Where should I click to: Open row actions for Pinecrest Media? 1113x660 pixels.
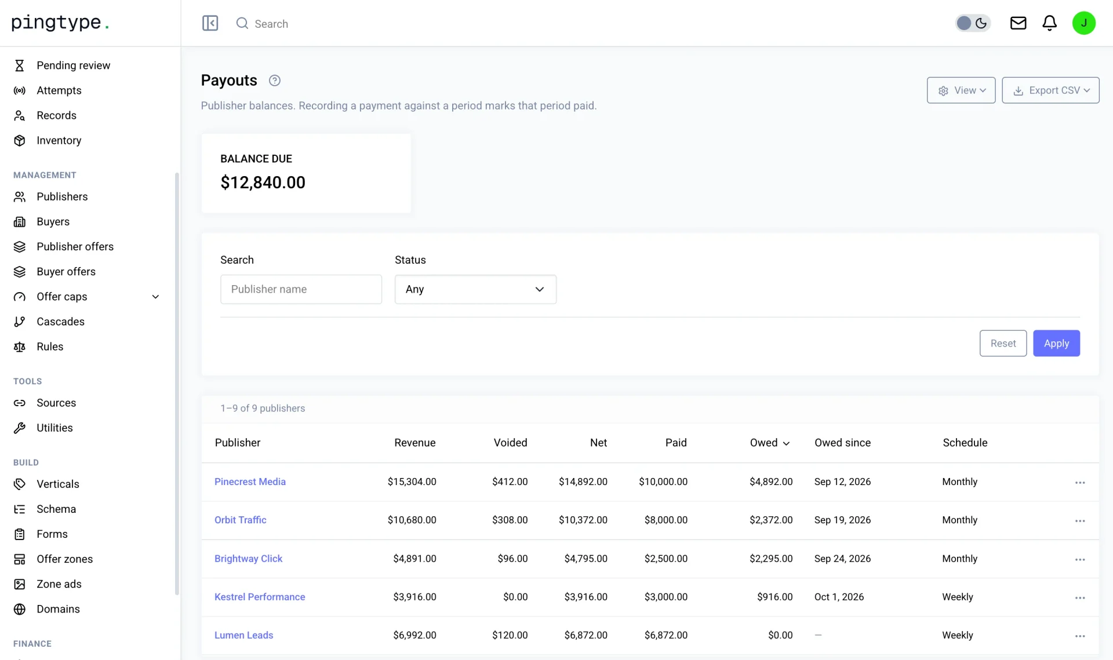[1079, 482]
